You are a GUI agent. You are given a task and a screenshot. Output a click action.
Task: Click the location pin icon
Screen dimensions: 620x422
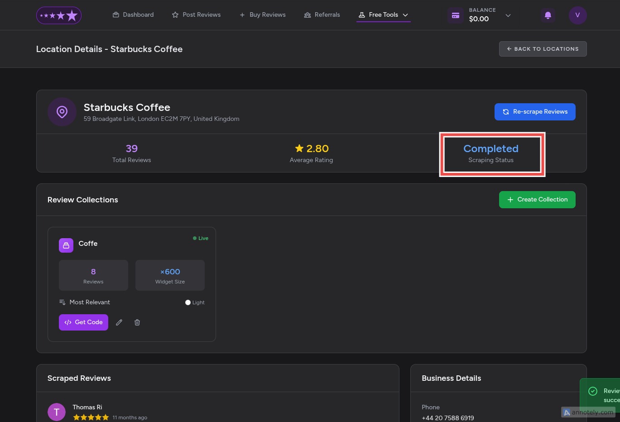(62, 112)
